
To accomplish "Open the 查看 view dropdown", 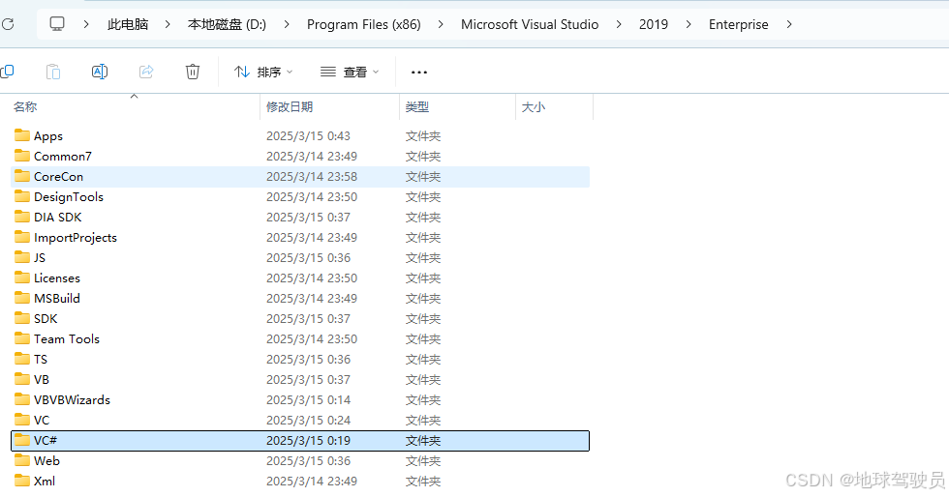I will click(x=350, y=72).
